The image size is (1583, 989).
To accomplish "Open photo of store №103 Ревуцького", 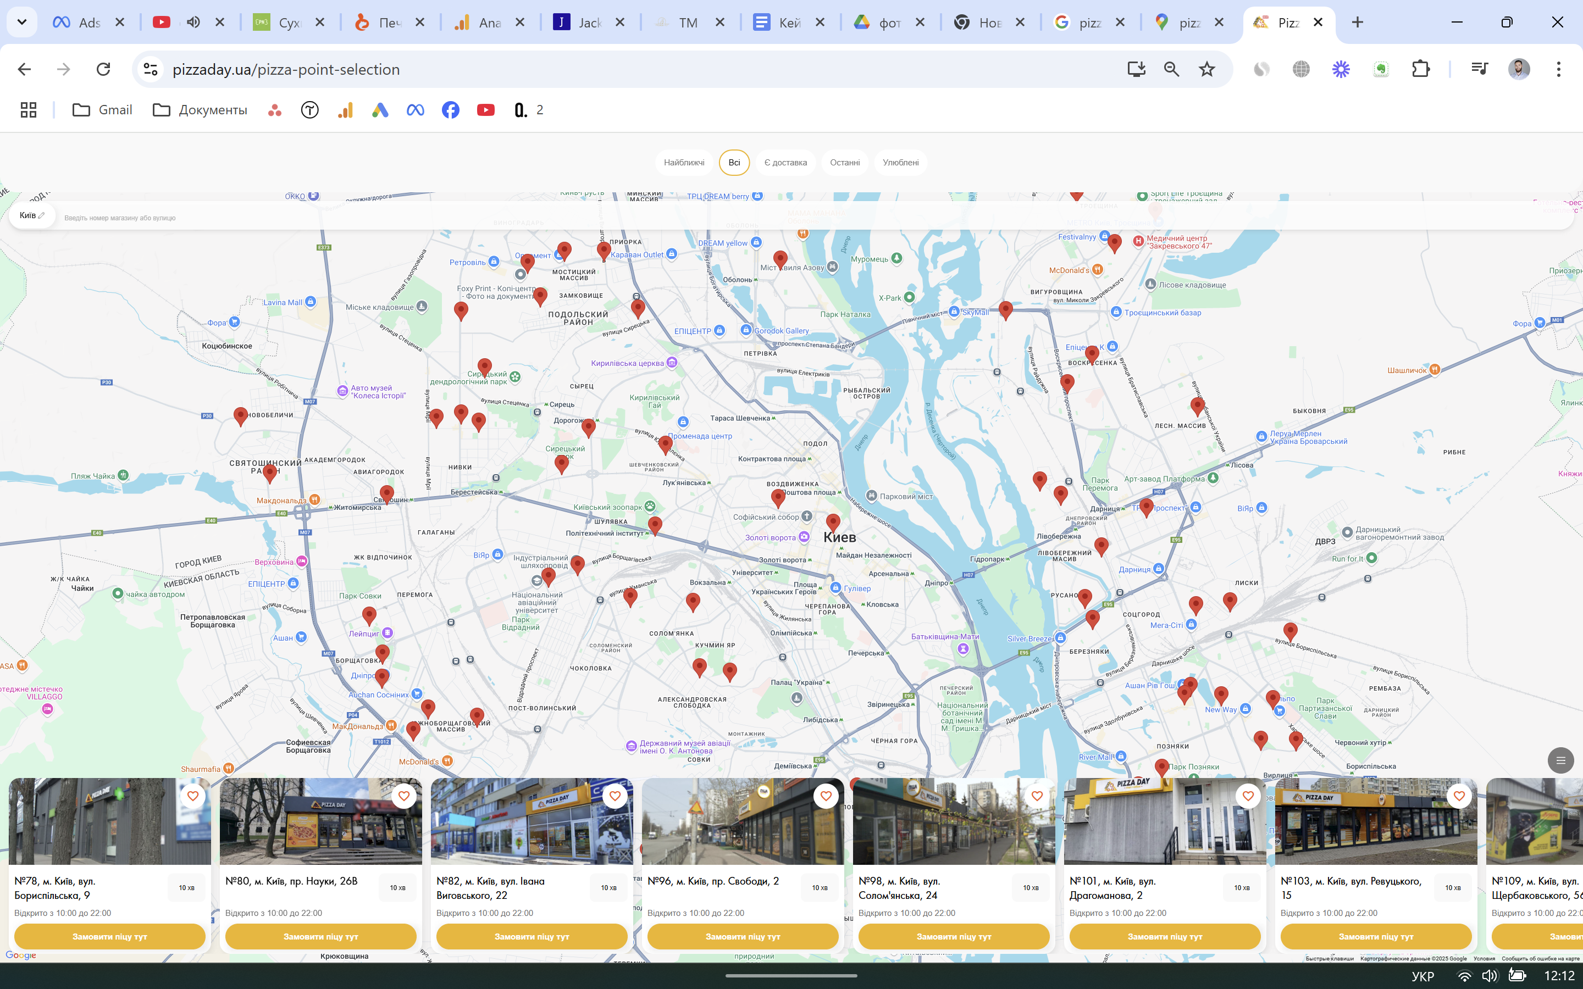I will click(1376, 821).
